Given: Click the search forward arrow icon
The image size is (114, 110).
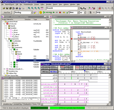Looking at the screenshot, I should coord(85,8).
